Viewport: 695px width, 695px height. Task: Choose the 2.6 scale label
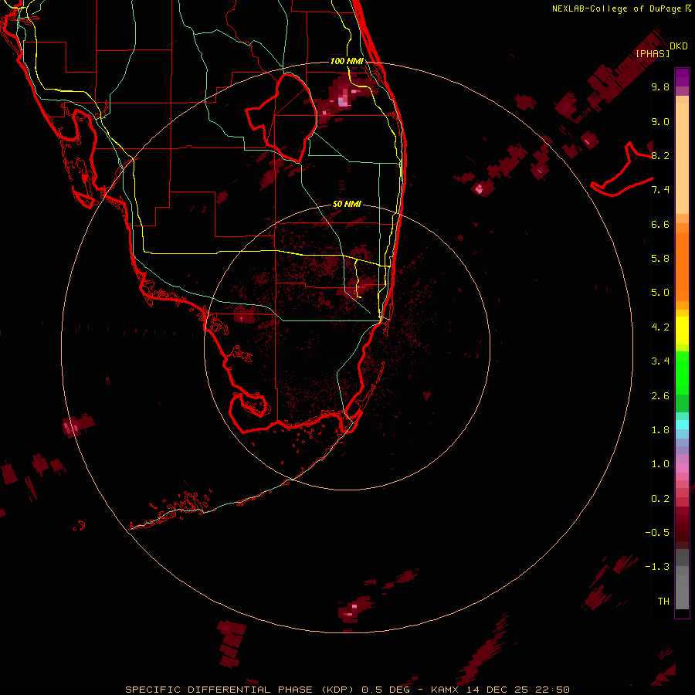tap(660, 396)
